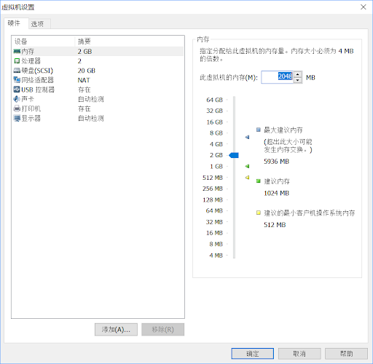The width and height of the screenshot is (373, 364).
Task: Click the 512 MB slider scale label
Action: click(213, 178)
